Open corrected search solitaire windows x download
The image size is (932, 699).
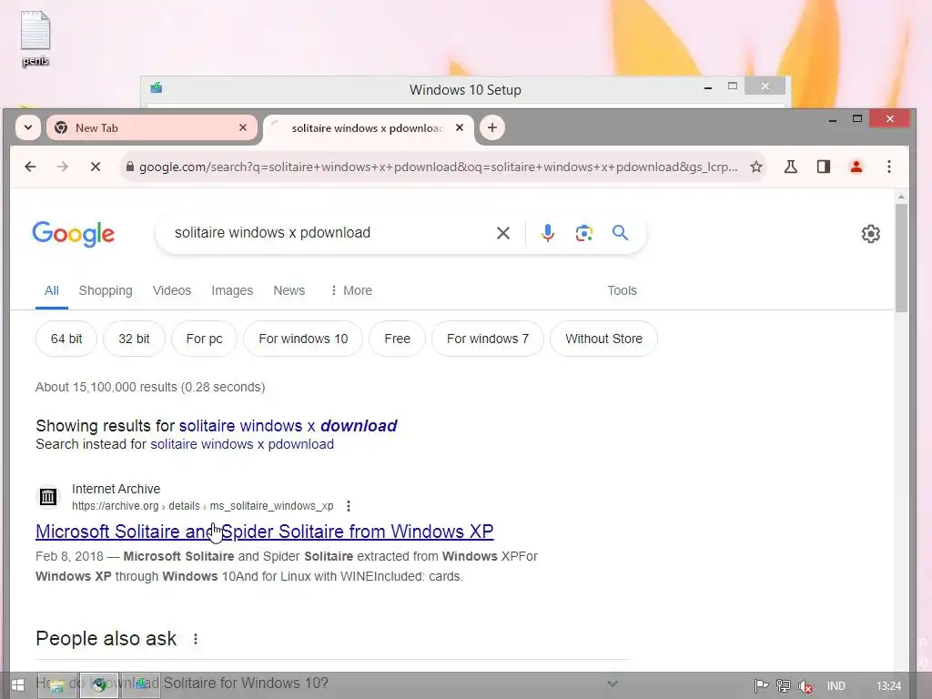tap(289, 426)
